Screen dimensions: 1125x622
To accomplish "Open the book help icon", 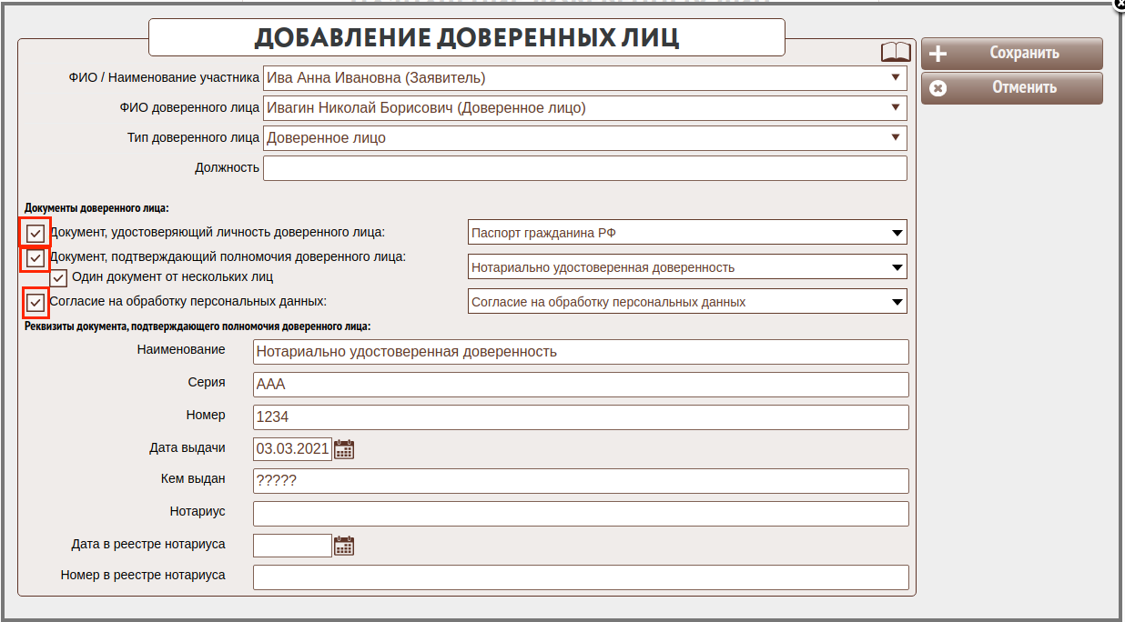I will pyautogui.click(x=896, y=53).
